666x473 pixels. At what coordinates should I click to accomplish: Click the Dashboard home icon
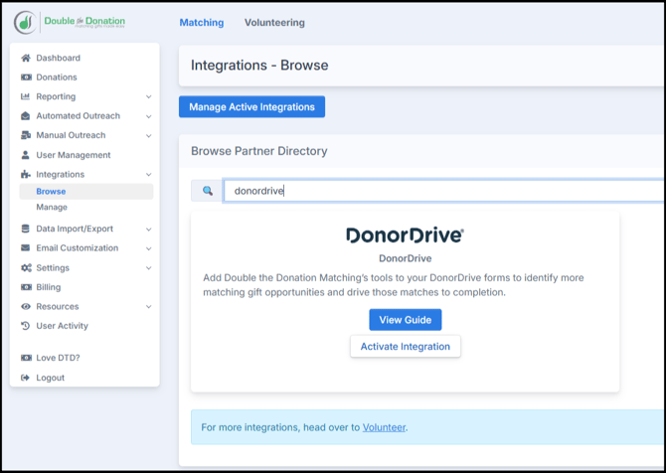(x=26, y=58)
